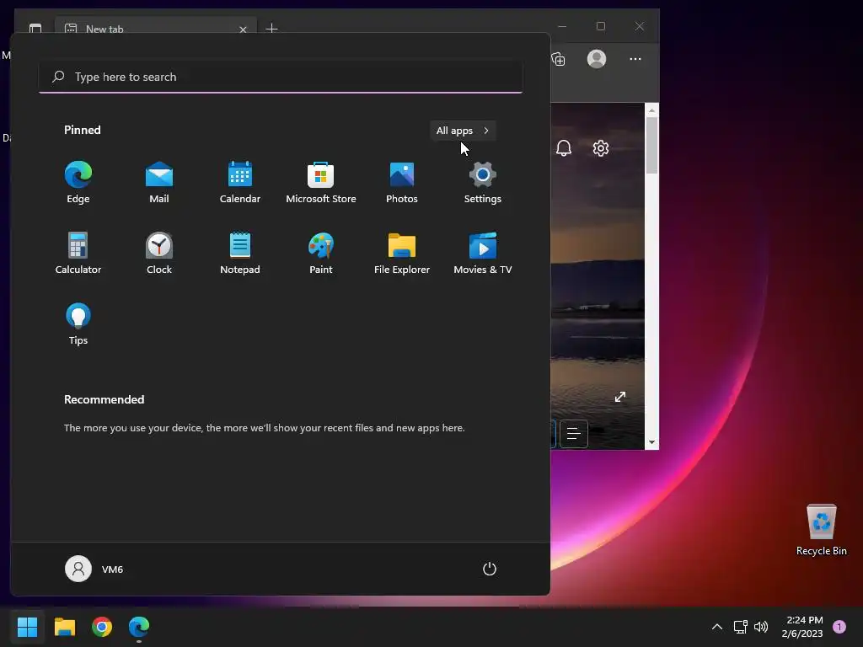The image size is (863, 647).
Task: Switch to Edge on the taskbar
Action: 139,627
